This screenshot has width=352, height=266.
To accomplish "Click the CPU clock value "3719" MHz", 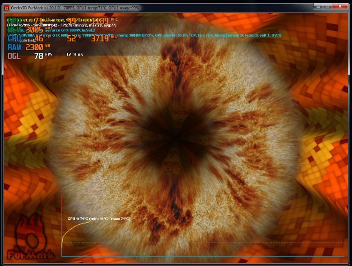I will coord(100,38).
